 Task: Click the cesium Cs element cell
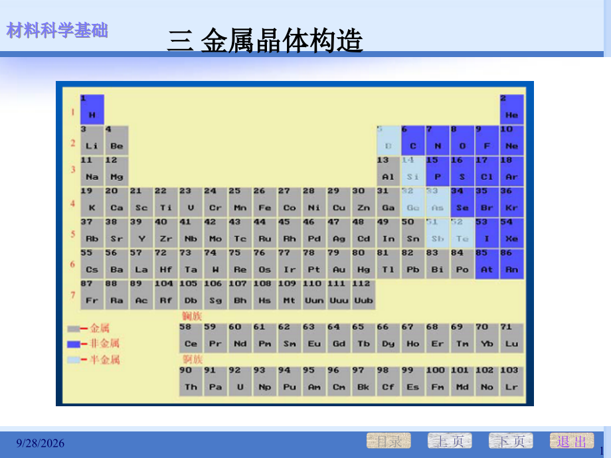pos(92,264)
